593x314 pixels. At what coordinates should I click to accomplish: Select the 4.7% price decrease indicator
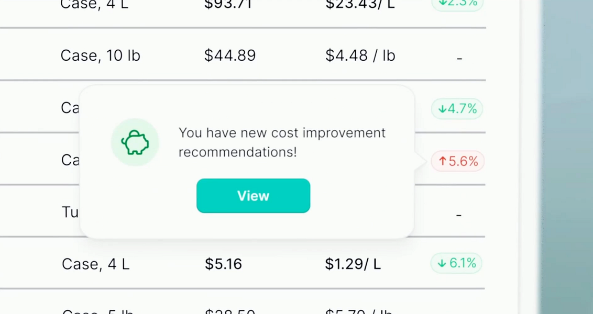coord(456,109)
